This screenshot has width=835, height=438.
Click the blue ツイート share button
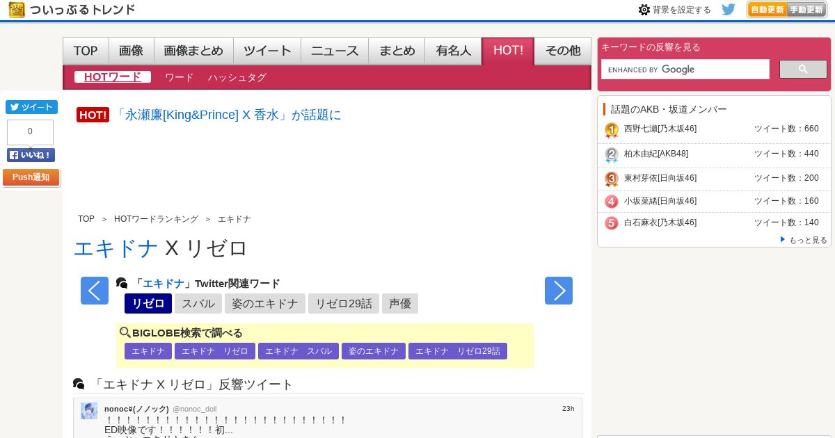31,107
